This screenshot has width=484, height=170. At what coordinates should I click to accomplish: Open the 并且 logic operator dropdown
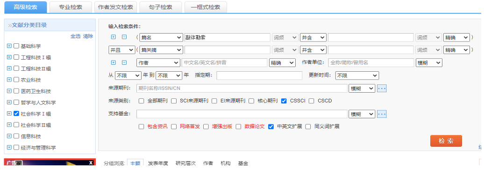121,49
